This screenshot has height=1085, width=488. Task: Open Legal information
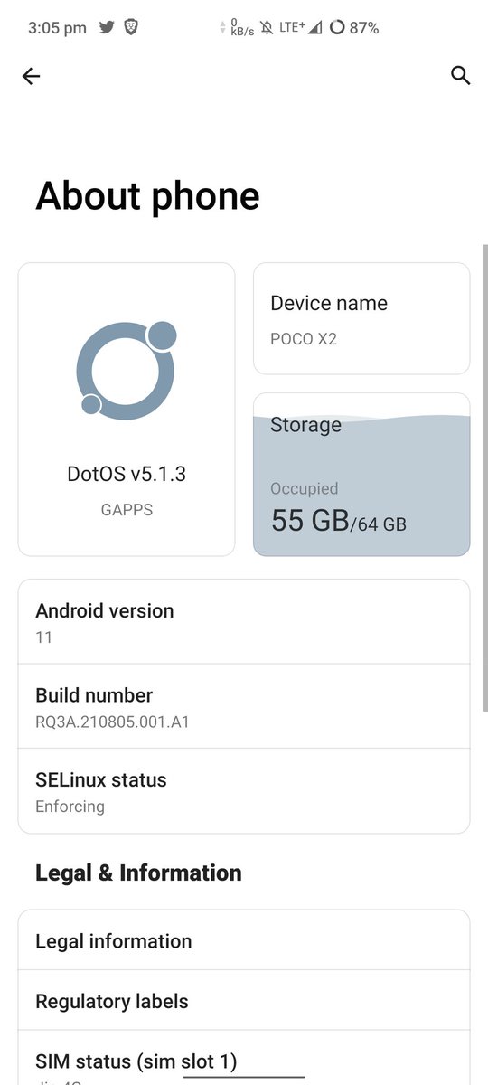(x=244, y=940)
